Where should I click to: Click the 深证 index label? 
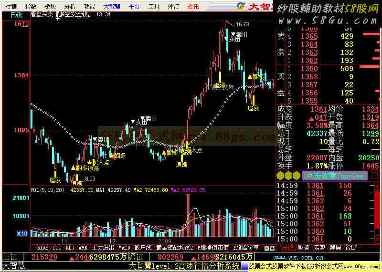137,257
